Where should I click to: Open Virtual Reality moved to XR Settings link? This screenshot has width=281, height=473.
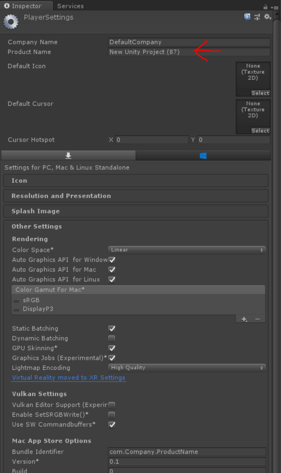click(x=69, y=377)
